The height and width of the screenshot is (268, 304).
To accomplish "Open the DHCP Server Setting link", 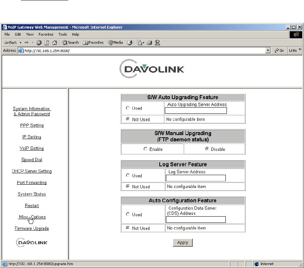I will pos(32,171).
